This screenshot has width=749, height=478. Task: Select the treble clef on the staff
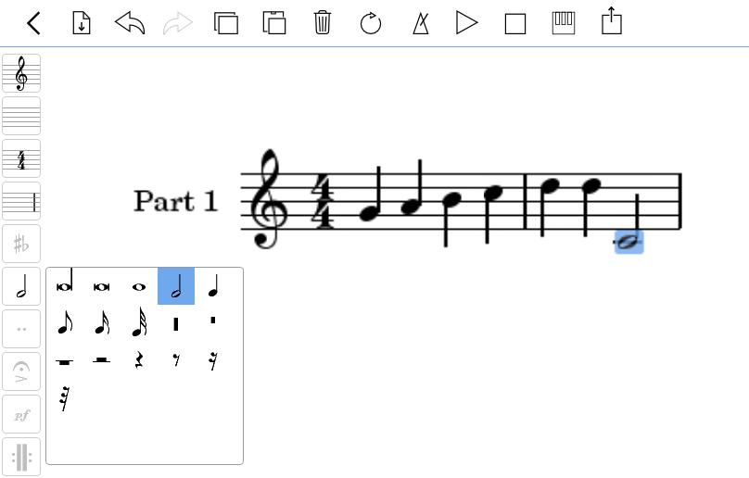(269, 199)
